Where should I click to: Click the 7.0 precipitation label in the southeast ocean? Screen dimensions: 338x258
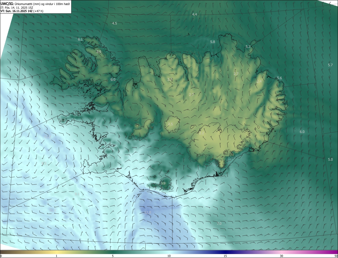219,223
